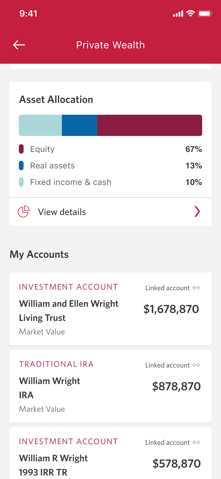This screenshot has width=221, height=479.
Task: Open the William Wright IRA account card
Action: click(x=50, y=388)
